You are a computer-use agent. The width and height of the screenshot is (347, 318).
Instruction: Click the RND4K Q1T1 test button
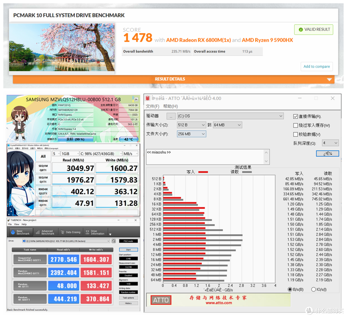[43, 203]
